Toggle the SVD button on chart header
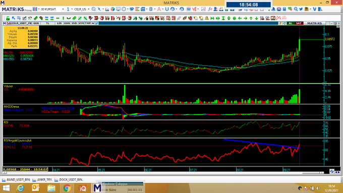The width and height of the screenshot is (343, 193). 74,23
